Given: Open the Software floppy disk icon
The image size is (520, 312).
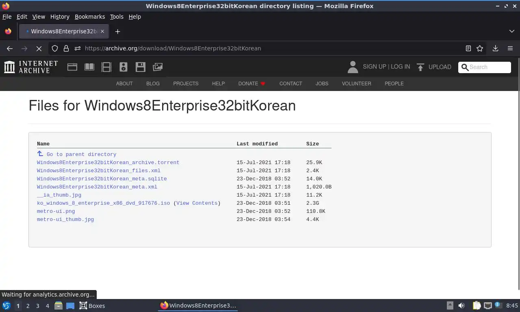Looking at the screenshot, I should point(141,67).
